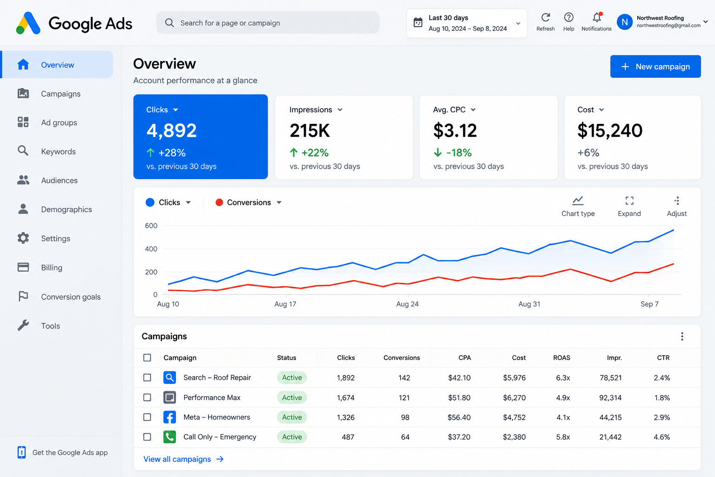Click the calendar icon in date range
Viewport: 715px width, 477px height.
pyautogui.click(x=418, y=22)
